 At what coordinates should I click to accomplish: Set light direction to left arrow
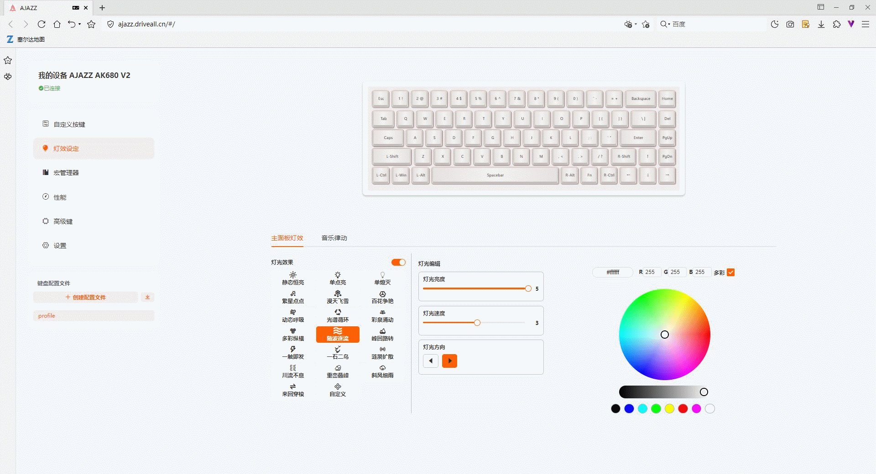(x=431, y=361)
